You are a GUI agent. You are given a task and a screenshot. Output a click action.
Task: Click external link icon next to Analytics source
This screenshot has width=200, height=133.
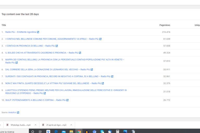pyautogui.click(x=18, y=112)
